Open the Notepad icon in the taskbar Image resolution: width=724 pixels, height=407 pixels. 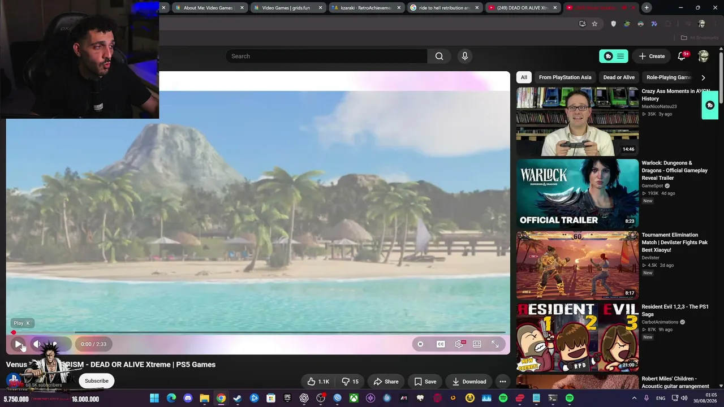pos(536,399)
